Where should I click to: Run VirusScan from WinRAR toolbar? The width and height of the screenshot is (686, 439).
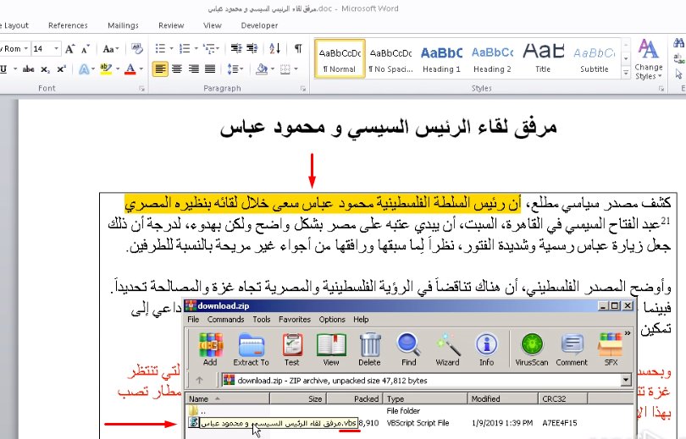532,349
